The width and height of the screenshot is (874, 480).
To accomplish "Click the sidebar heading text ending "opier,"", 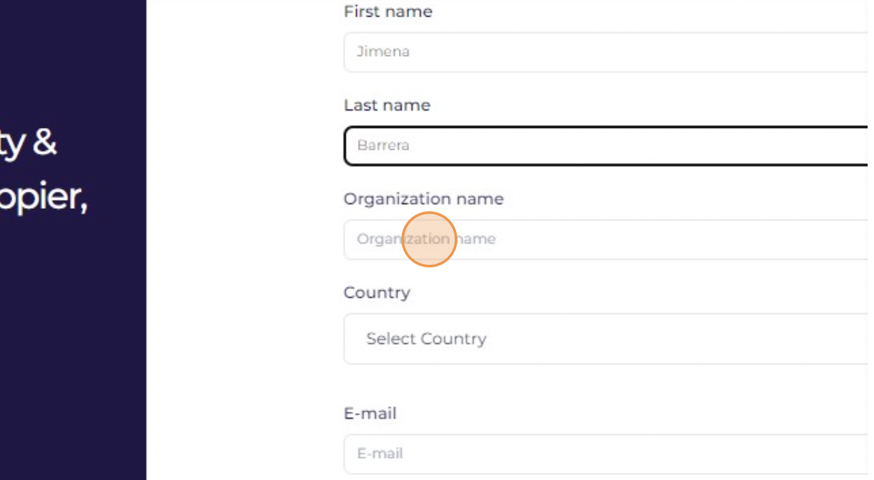I will (43, 199).
